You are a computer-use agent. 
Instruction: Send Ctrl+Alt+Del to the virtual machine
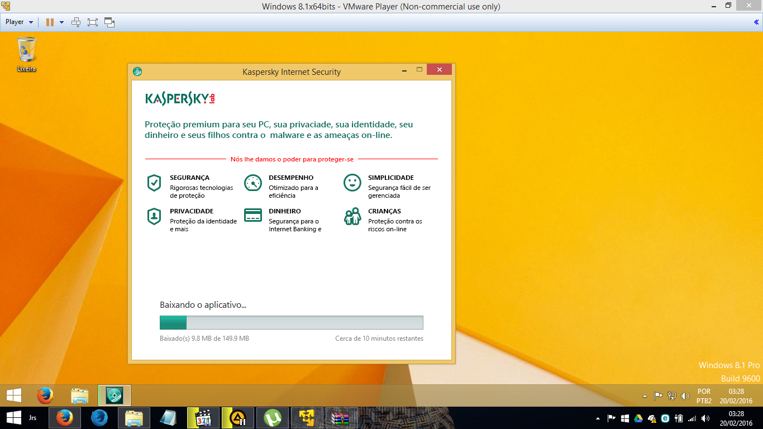[76, 22]
